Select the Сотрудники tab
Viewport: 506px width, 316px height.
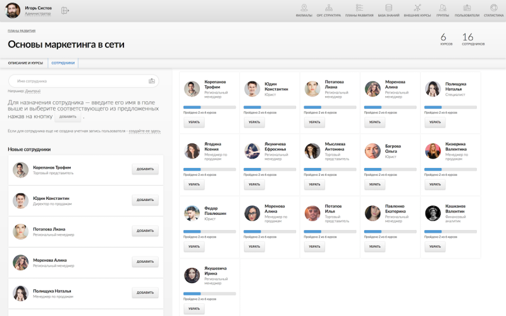click(63, 63)
